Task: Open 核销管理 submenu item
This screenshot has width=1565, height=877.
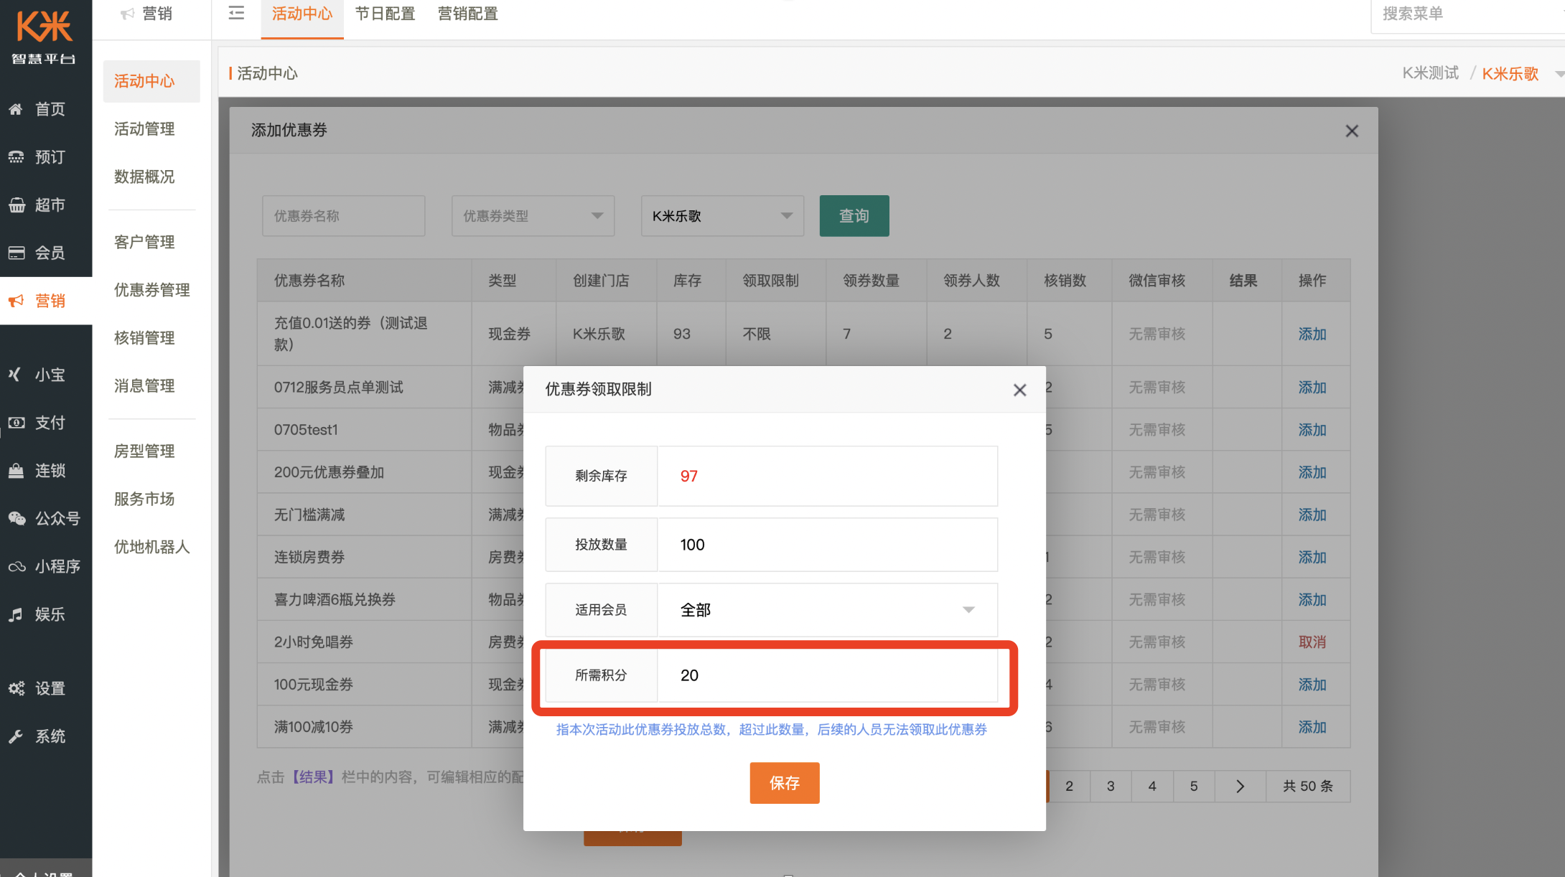Action: (x=144, y=338)
